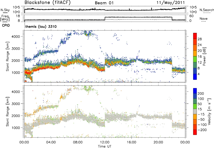Click "Power [dB]" color bar title
This screenshot has height=148, width=214.
[204, 57]
